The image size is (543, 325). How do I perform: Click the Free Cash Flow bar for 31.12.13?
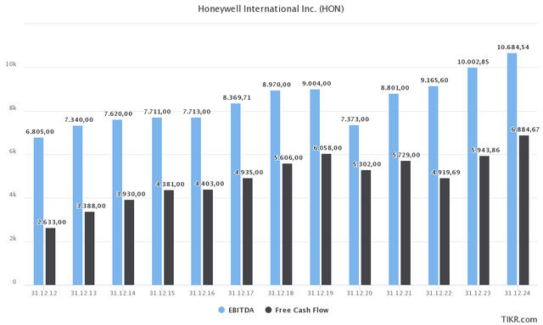(x=90, y=248)
